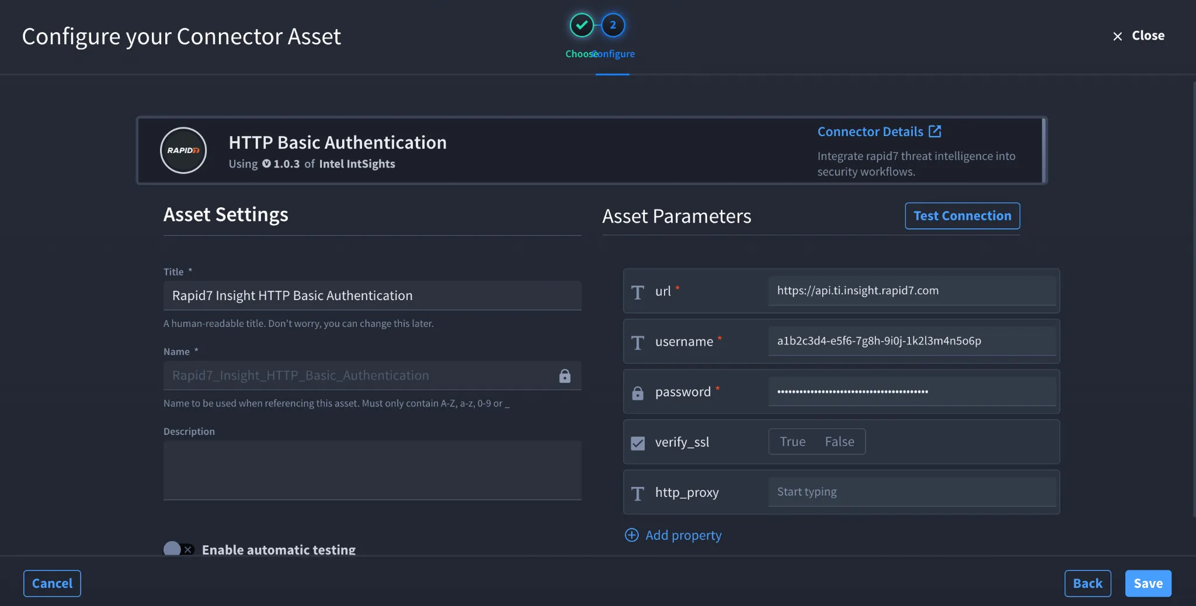The height and width of the screenshot is (606, 1196).
Task: Cancel the asset configuration
Action: point(52,583)
